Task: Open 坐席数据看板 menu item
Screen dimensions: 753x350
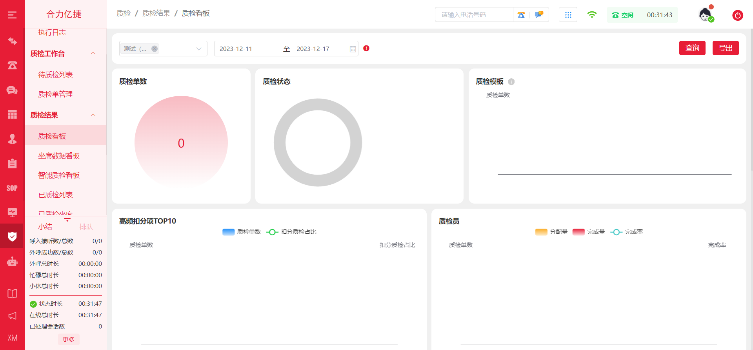Action: click(59, 156)
